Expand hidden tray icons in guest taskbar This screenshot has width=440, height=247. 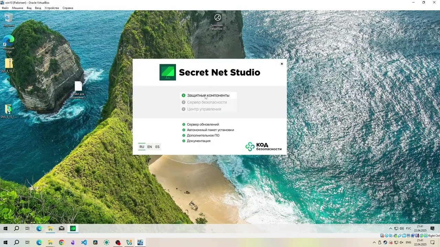(x=390, y=228)
